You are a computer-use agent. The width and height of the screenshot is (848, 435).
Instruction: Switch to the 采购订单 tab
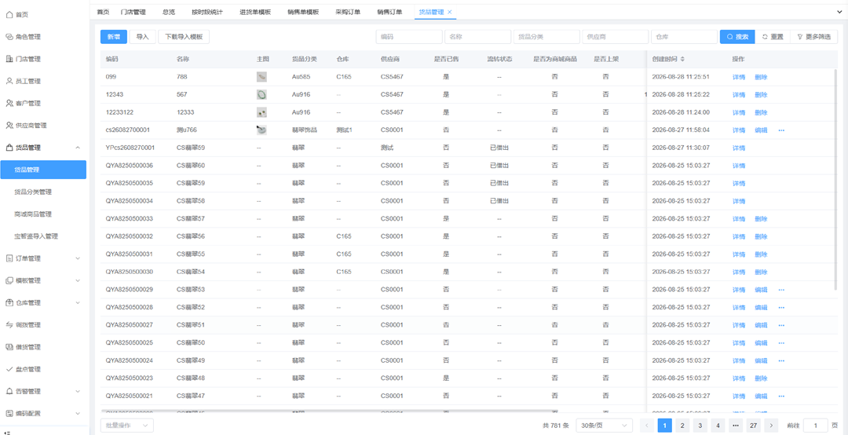click(x=348, y=12)
